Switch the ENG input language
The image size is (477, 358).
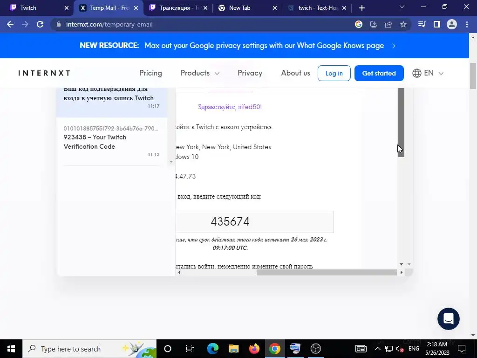[x=414, y=349]
